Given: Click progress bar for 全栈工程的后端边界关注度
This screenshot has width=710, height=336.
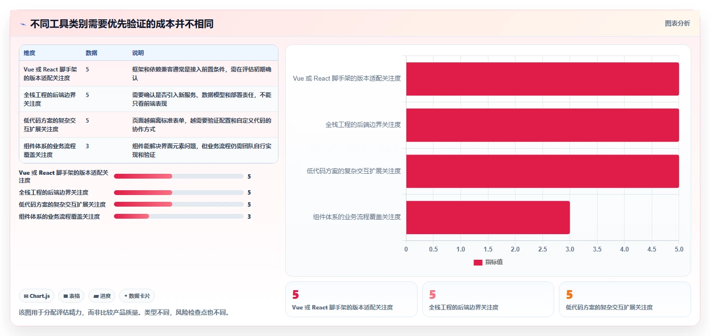Looking at the screenshot, I should pyautogui.click(x=179, y=193).
